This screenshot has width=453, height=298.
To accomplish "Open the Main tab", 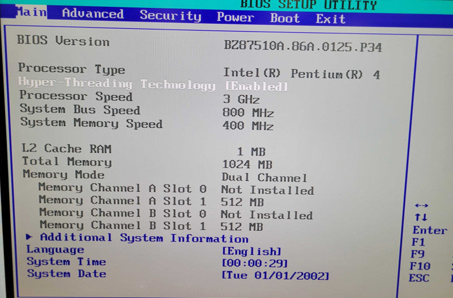I will click(x=31, y=12).
